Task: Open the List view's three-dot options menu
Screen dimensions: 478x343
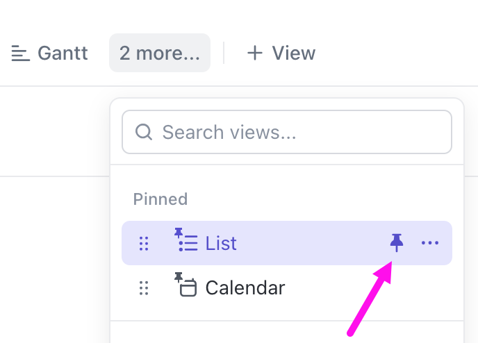Action: click(x=430, y=243)
